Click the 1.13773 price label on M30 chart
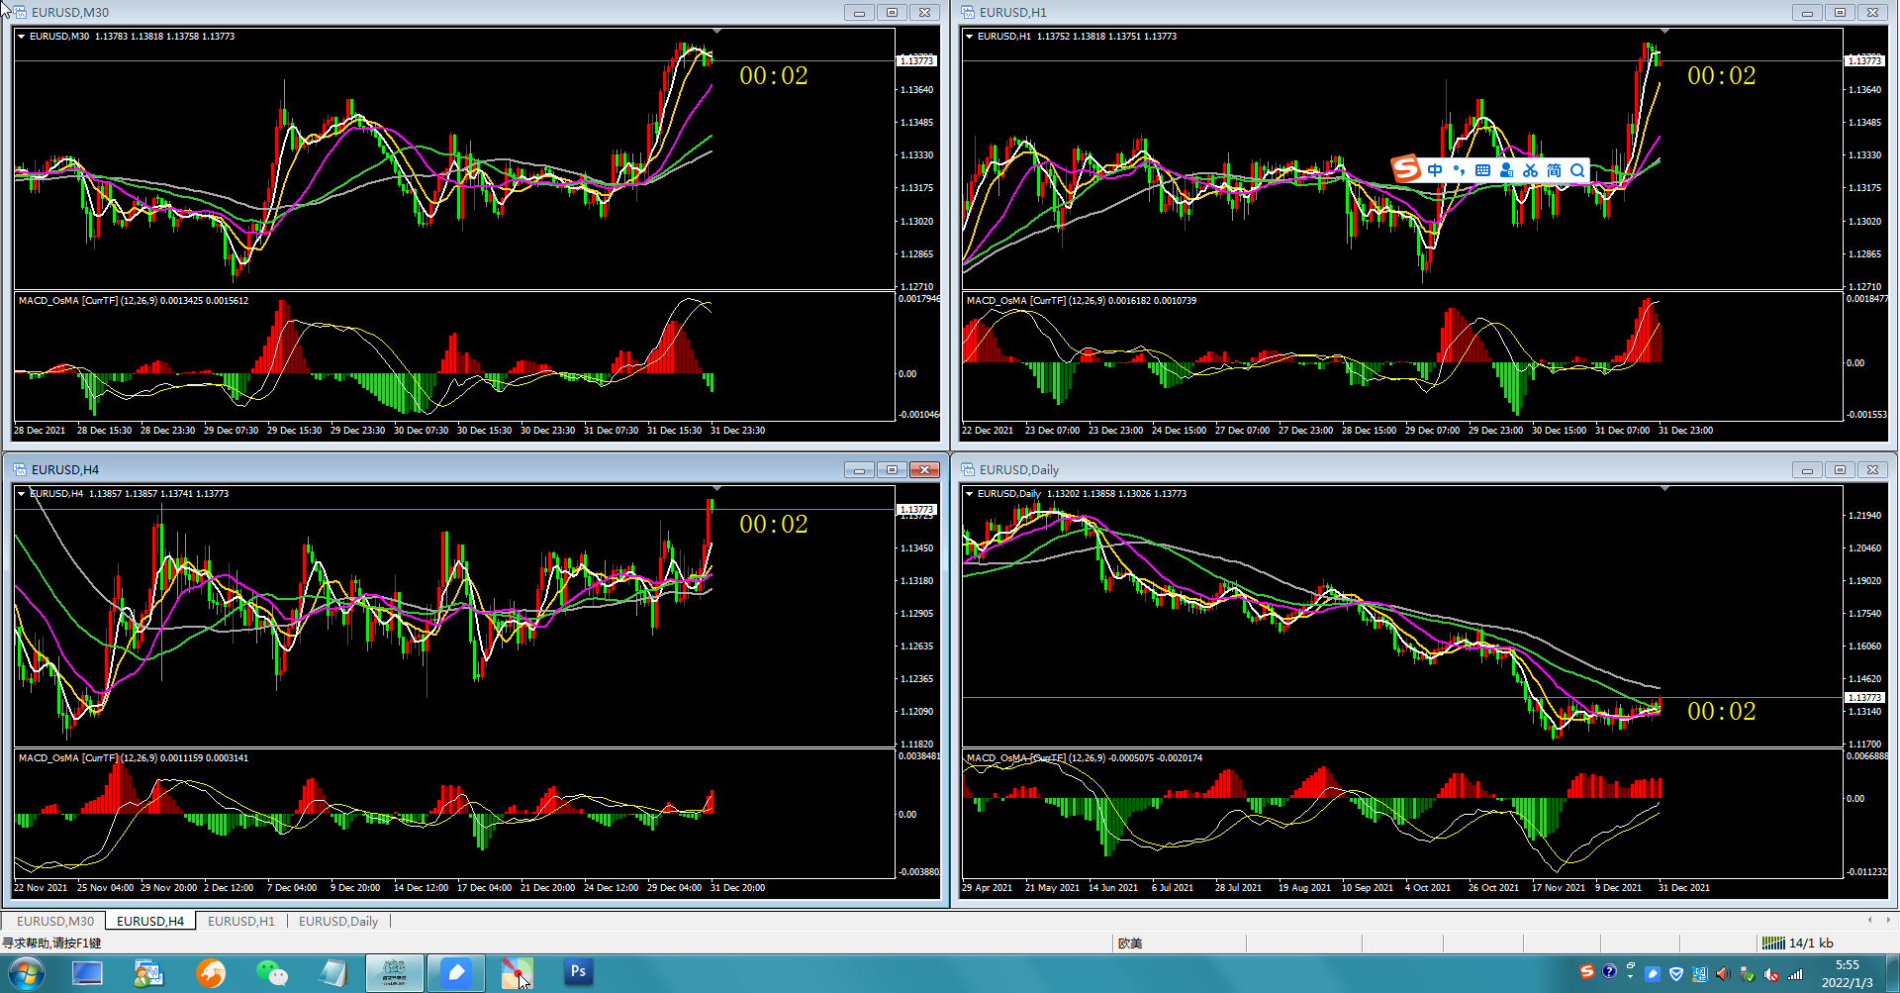The image size is (1900, 993). tap(916, 61)
